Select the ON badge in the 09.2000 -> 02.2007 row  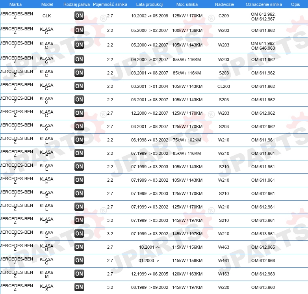(x=79, y=60)
